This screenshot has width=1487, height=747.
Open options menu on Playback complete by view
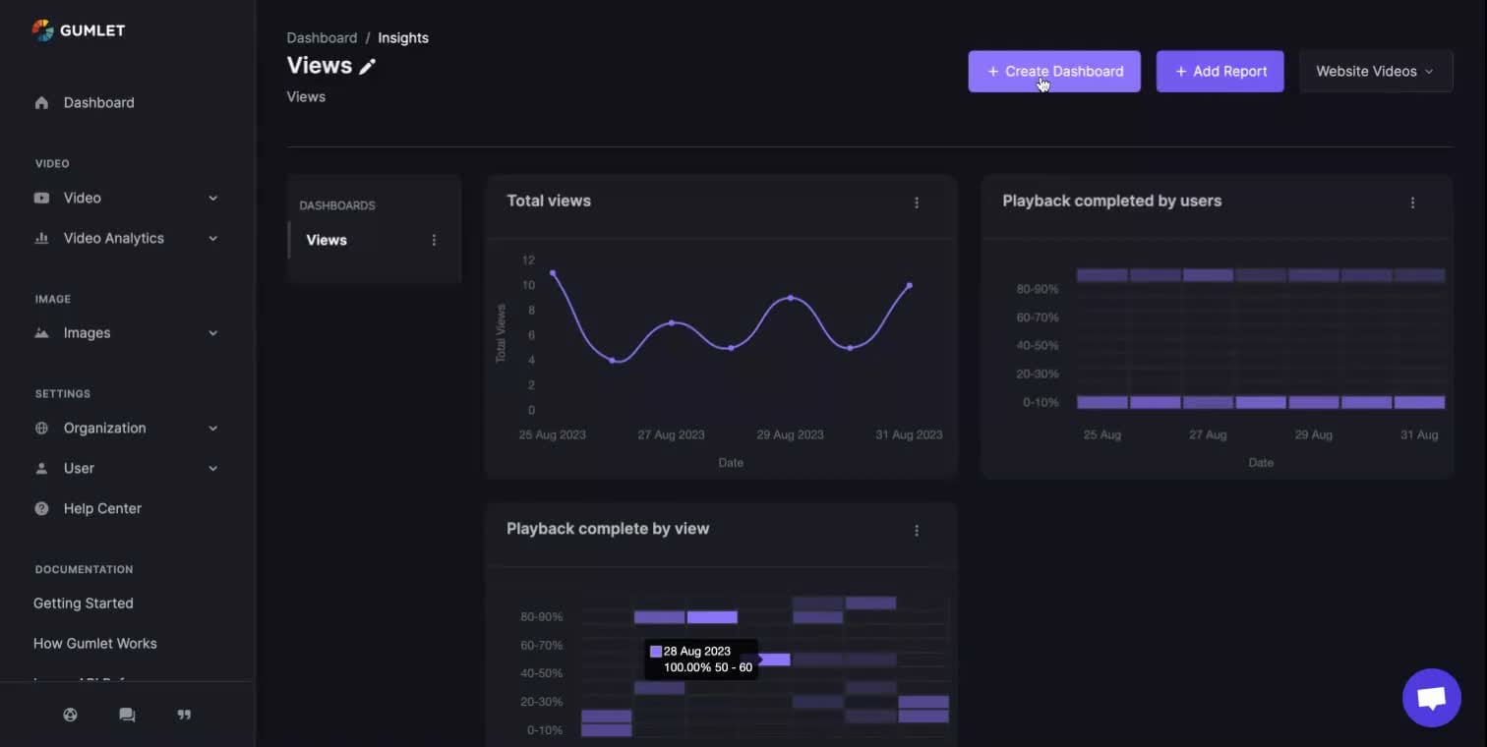coord(917,531)
